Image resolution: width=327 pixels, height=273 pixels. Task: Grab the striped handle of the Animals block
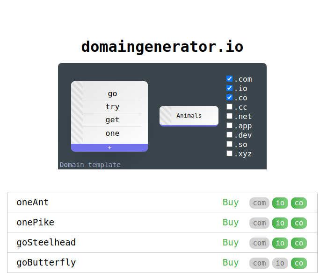(166, 115)
